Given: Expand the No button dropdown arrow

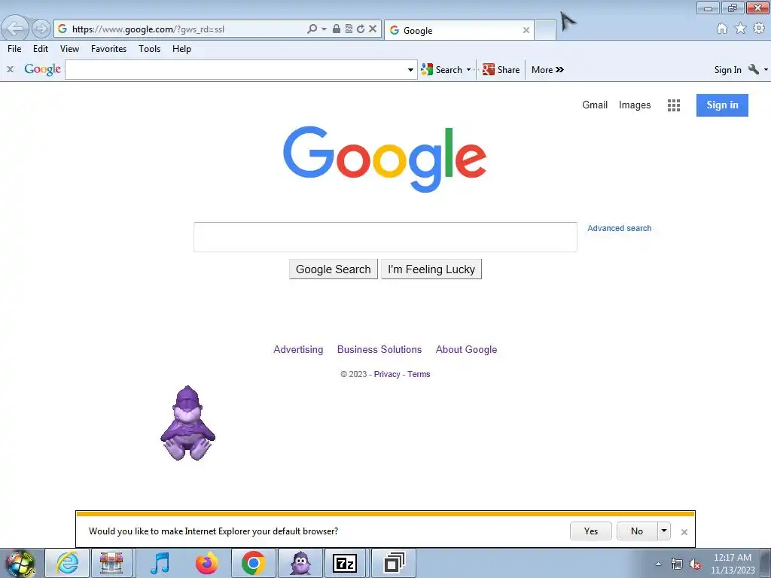Looking at the screenshot, I should pos(664,531).
